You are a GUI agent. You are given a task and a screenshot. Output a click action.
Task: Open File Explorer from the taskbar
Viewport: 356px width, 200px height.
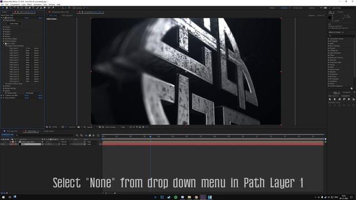(189, 197)
